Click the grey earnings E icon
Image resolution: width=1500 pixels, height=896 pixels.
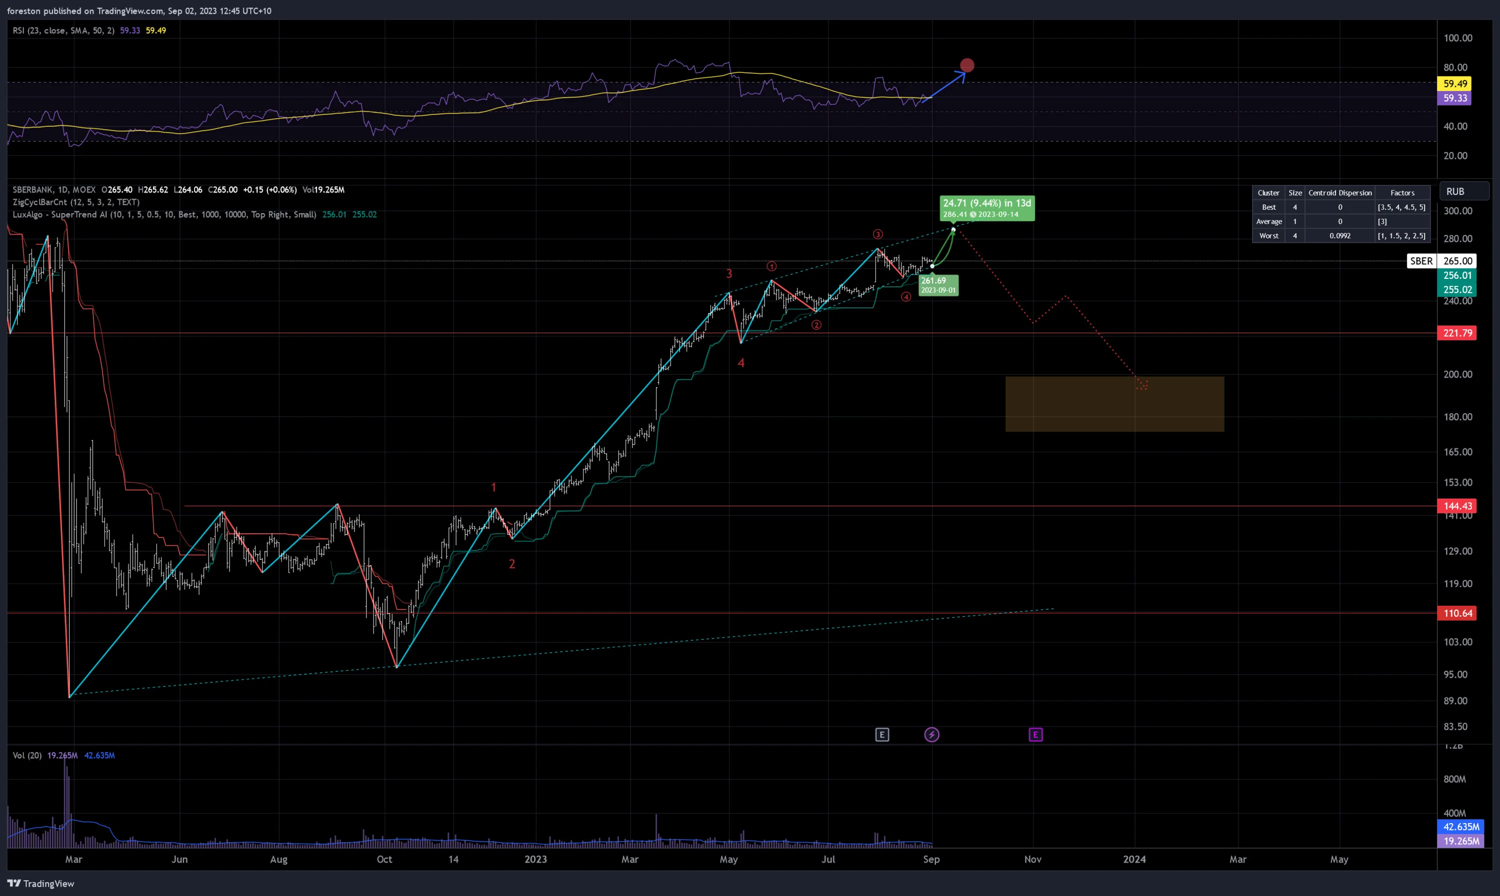[x=882, y=735]
